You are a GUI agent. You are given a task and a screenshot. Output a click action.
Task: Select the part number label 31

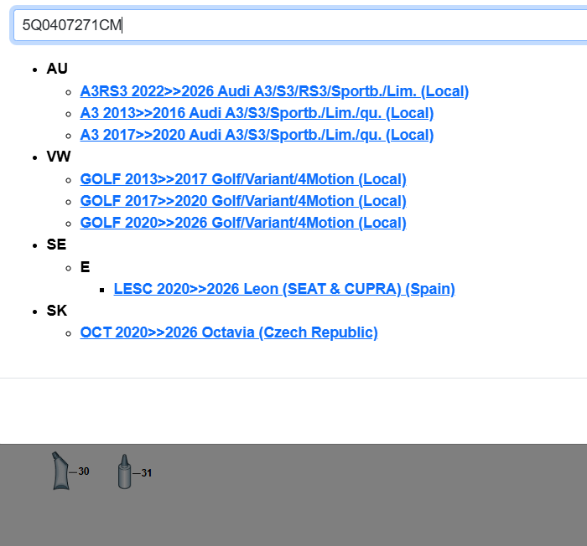pyautogui.click(x=146, y=473)
